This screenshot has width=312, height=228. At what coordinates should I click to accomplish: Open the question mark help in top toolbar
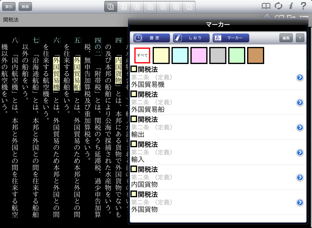pos(303,6)
